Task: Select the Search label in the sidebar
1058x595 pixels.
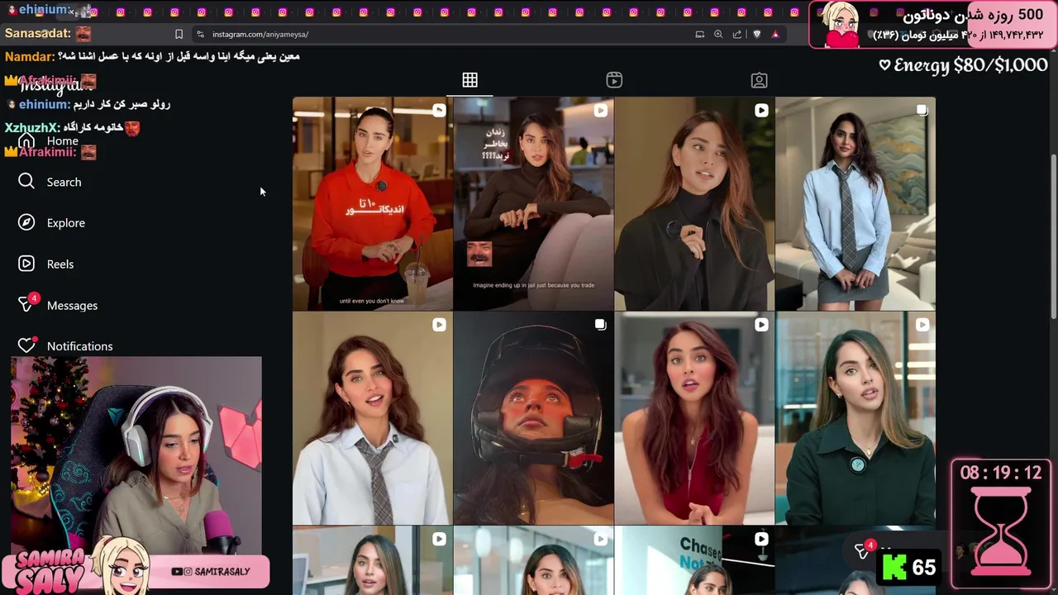Action: coord(64,182)
